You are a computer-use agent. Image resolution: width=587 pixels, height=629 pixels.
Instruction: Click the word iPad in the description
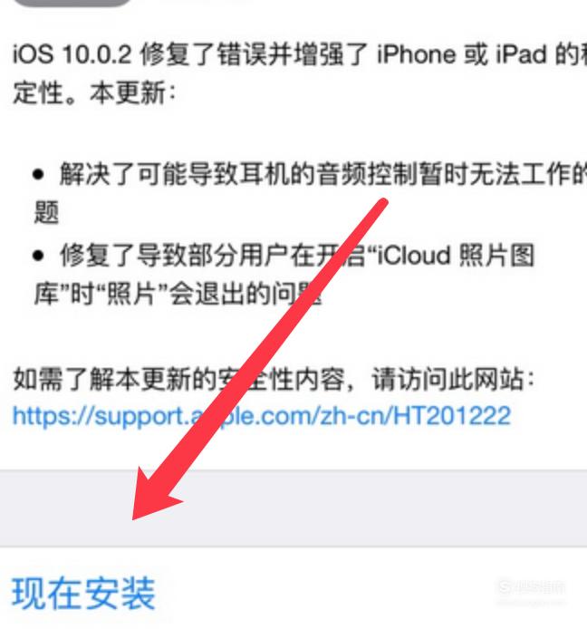(521, 54)
